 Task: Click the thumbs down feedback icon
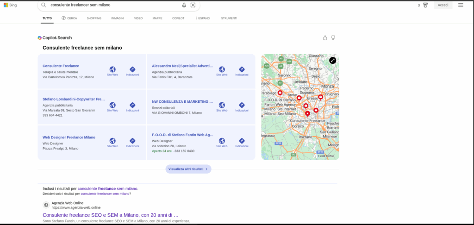(x=333, y=37)
